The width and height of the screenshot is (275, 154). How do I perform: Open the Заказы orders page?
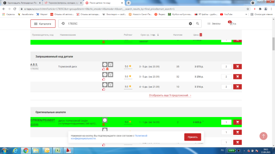[213, 24]
